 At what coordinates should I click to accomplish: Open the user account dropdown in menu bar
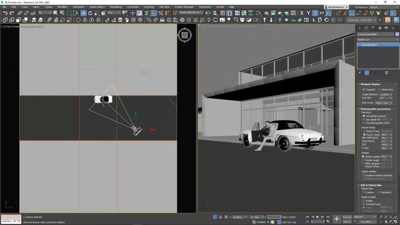point(336,7)
